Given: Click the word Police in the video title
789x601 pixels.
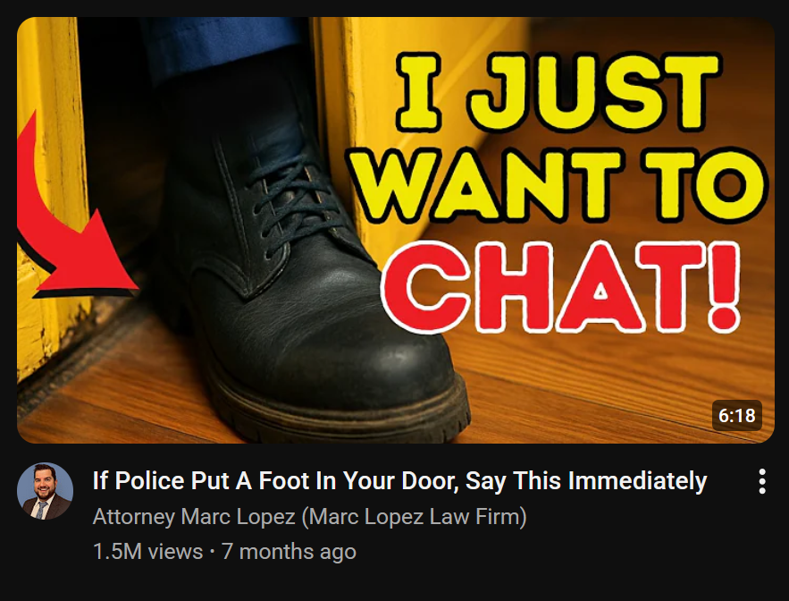Looking at the screenshot, I should [x=149, y=480].
